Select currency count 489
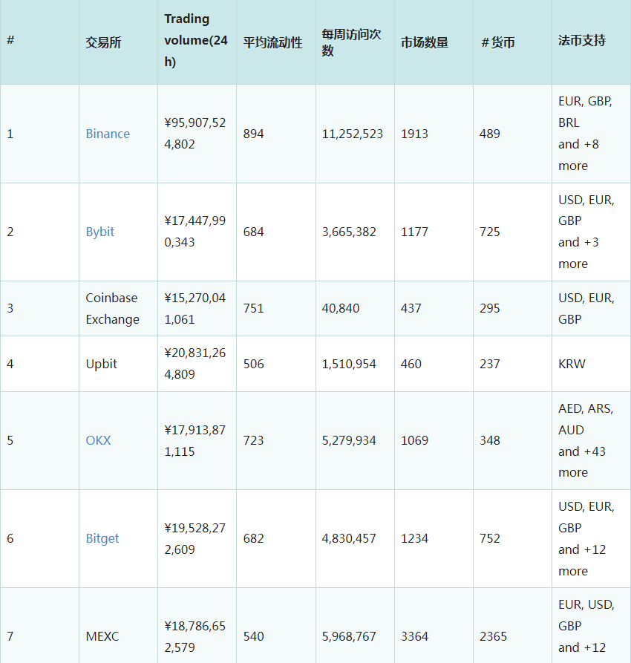This screenshot has height=663, width=631. pyautogui.click(x=490, y=134)
